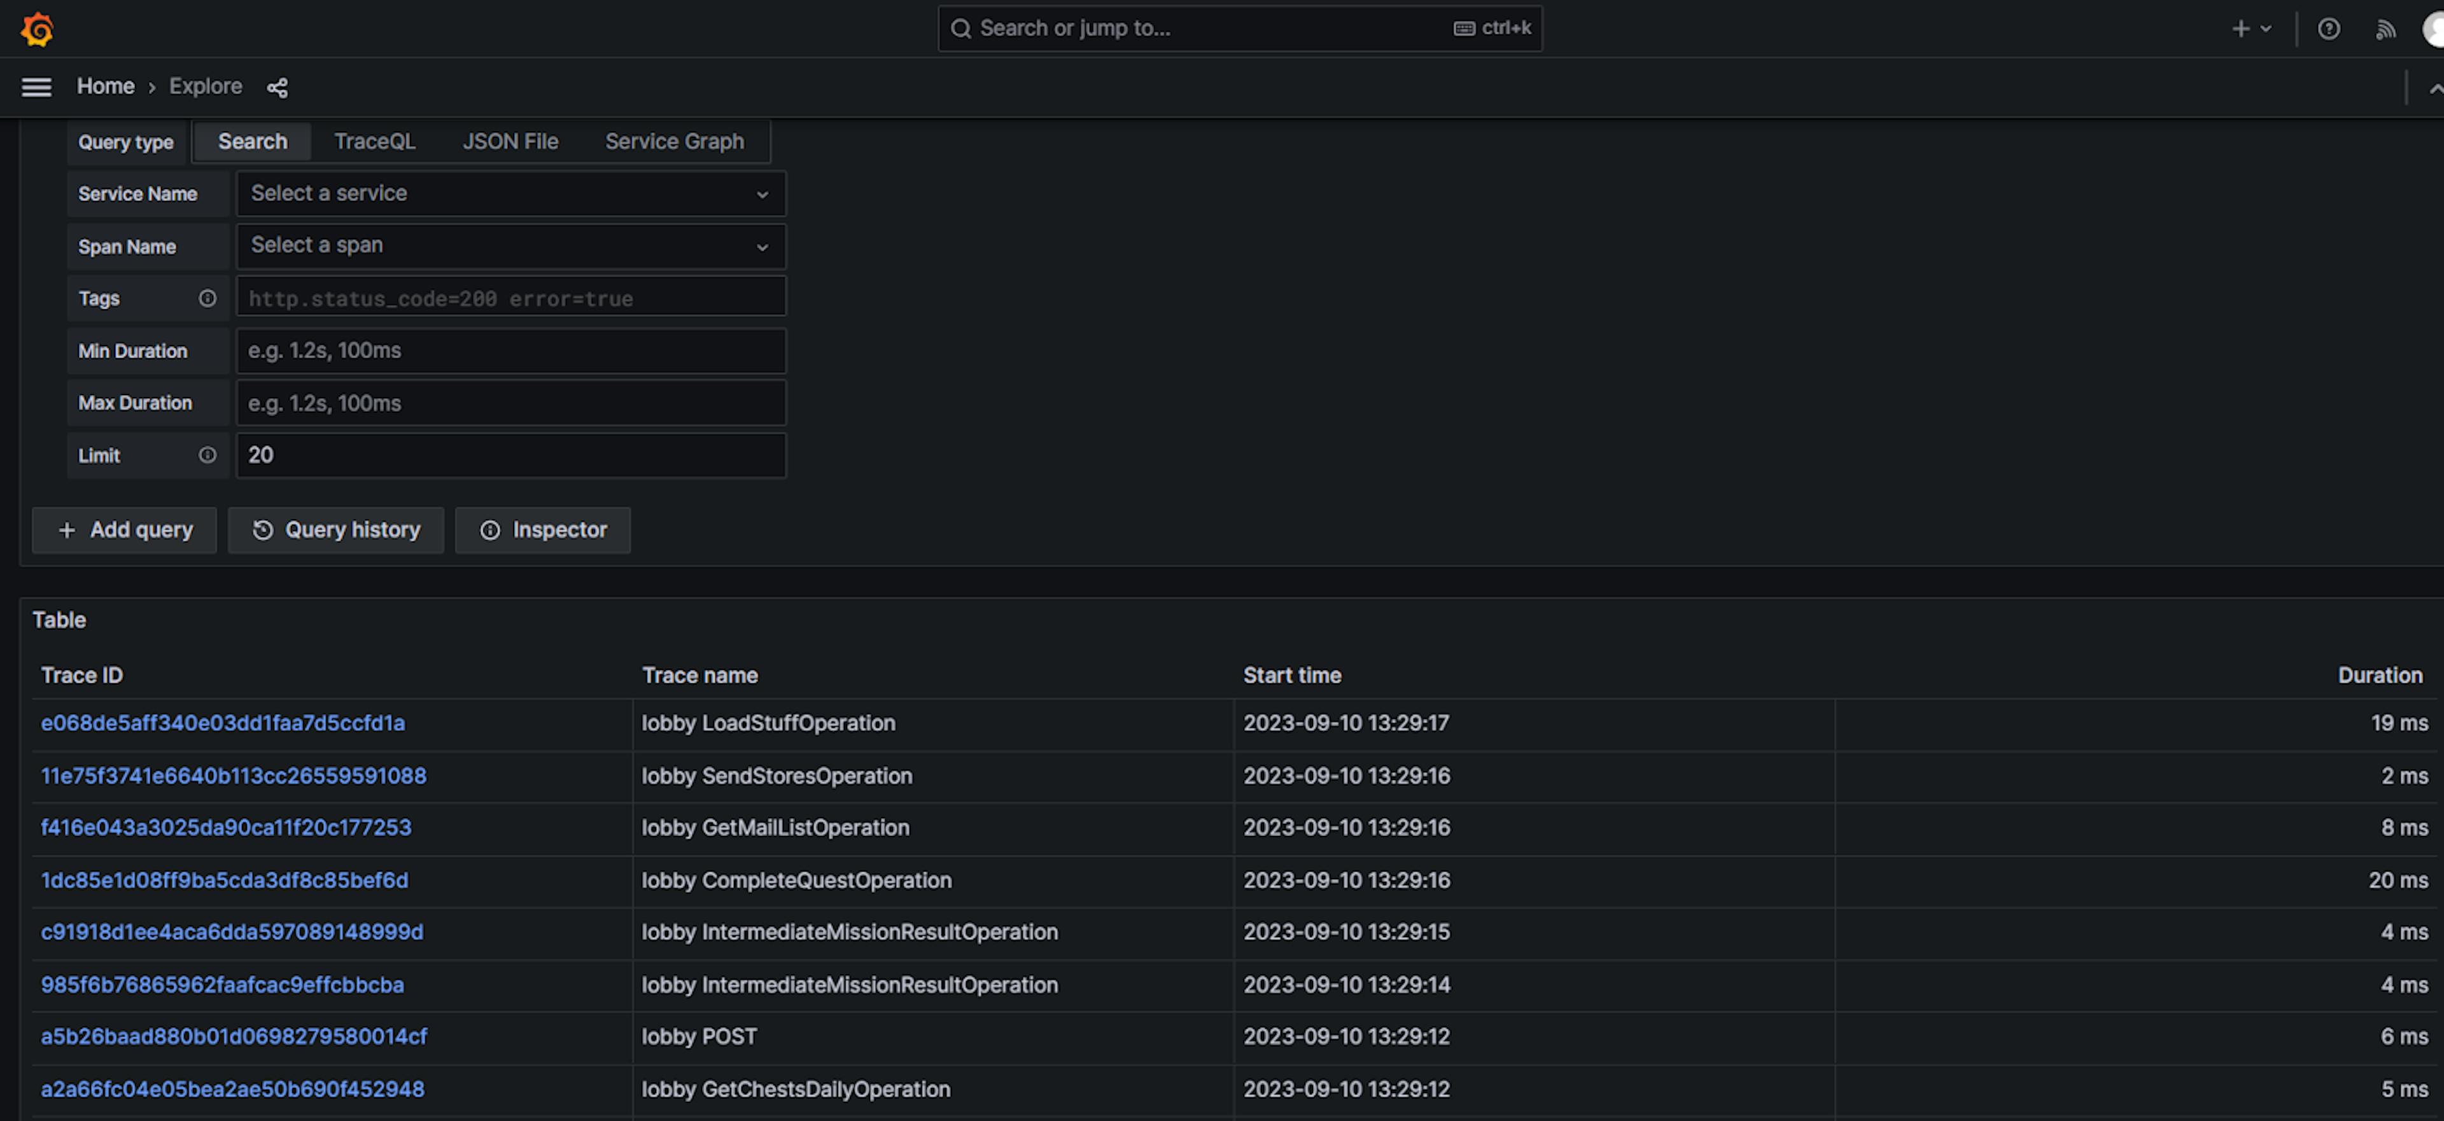Switch to the Service Graph option
Viewport: 2444px width, 1121px height.
(x=675, y=141)
